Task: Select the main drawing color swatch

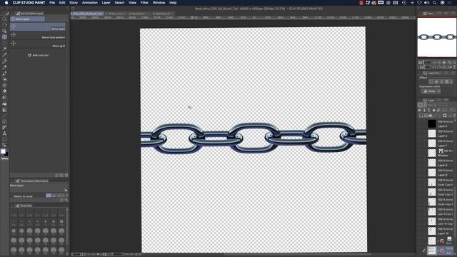Action: point(3,151)
